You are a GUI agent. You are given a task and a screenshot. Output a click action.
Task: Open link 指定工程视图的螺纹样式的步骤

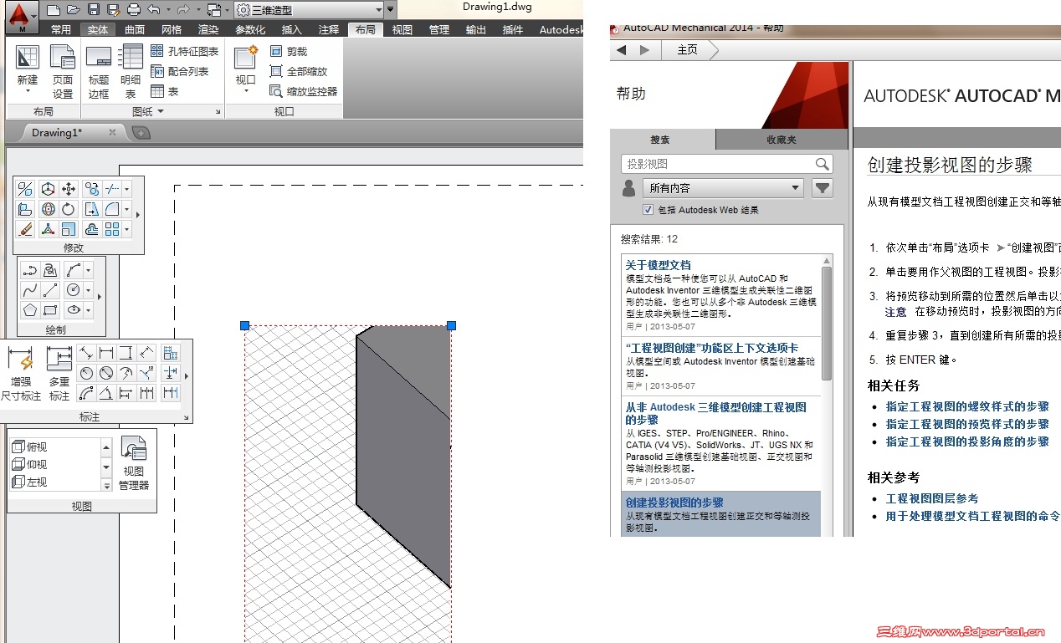tap(967, 406)
